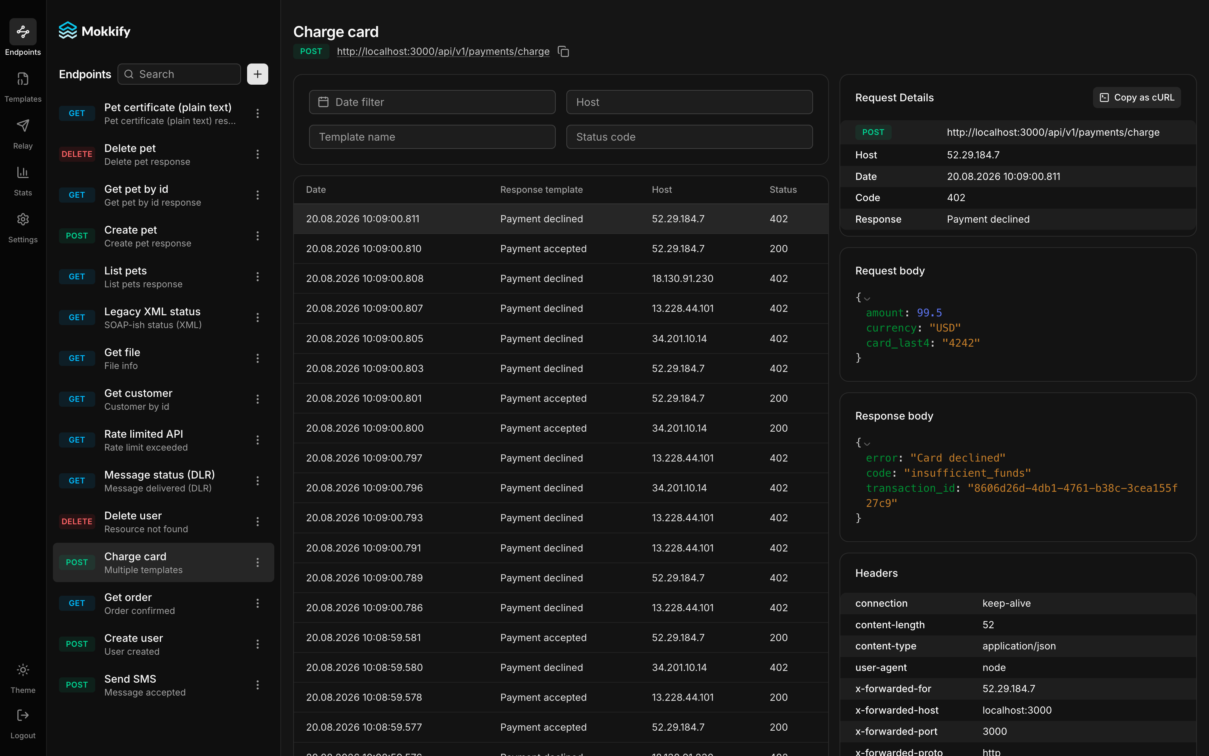Open options menu for Get pet by id
The height and width of the screenshot is (756, 1209).
258,195
